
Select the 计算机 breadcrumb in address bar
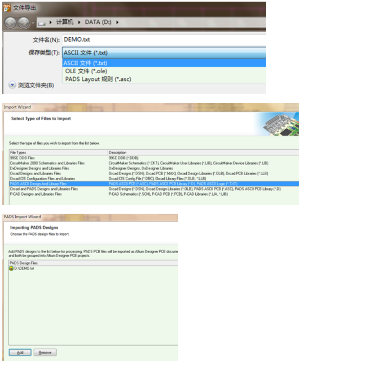click(65, 22)
